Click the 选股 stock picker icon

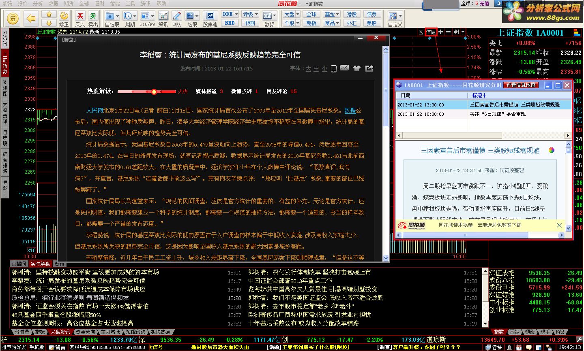(x=190, y=16)
